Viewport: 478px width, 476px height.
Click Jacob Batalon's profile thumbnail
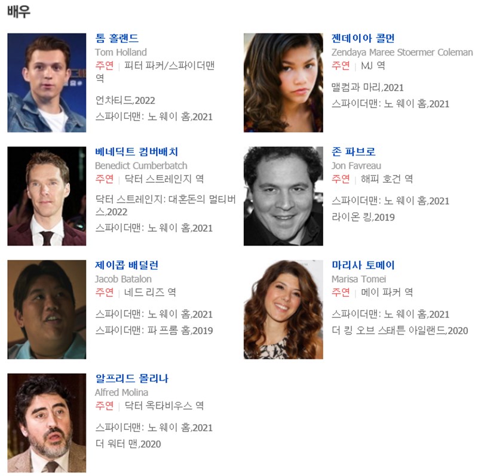47,309
